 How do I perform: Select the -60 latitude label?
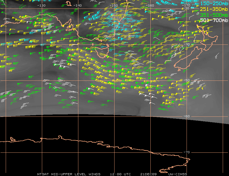click(186, 116)
